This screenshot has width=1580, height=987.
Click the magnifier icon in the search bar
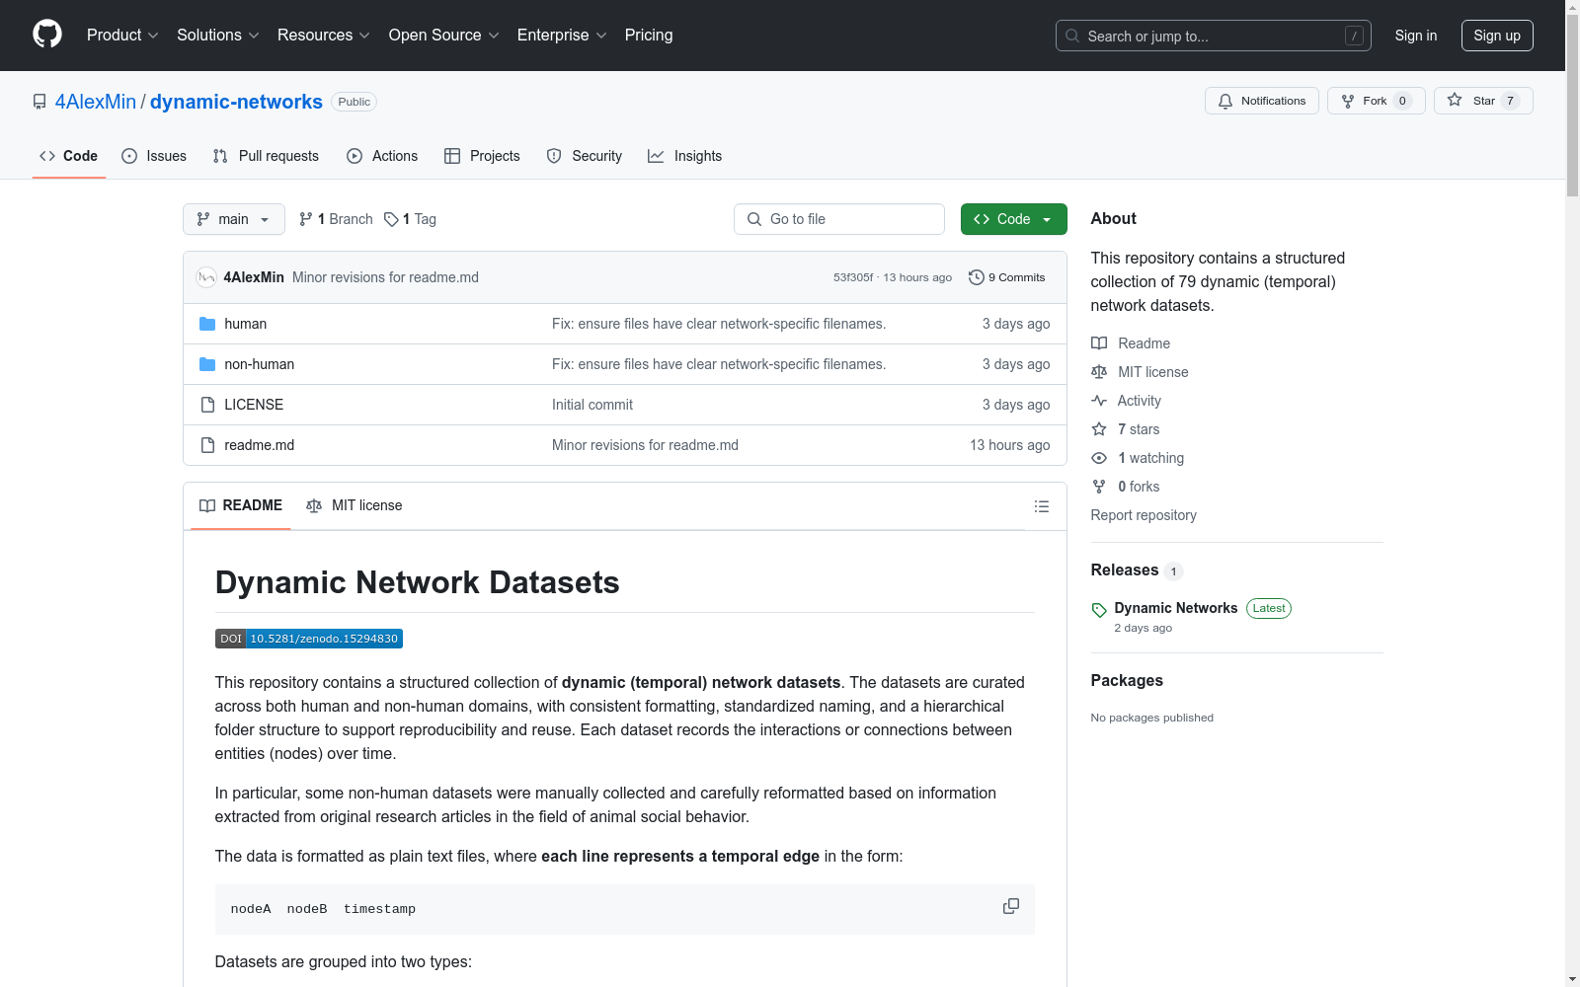1072,36
